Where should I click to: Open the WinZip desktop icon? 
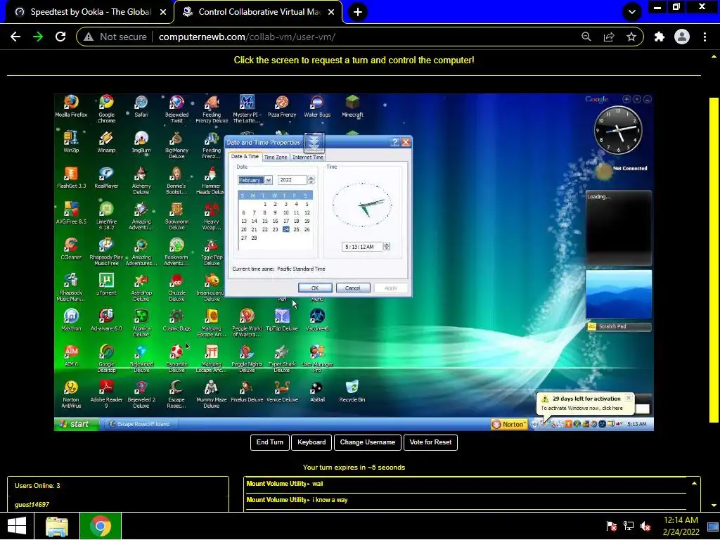click(71, 141)
